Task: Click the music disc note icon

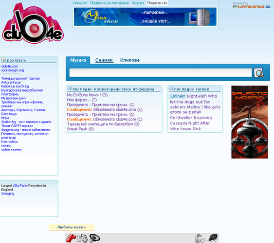Action: 94,238
